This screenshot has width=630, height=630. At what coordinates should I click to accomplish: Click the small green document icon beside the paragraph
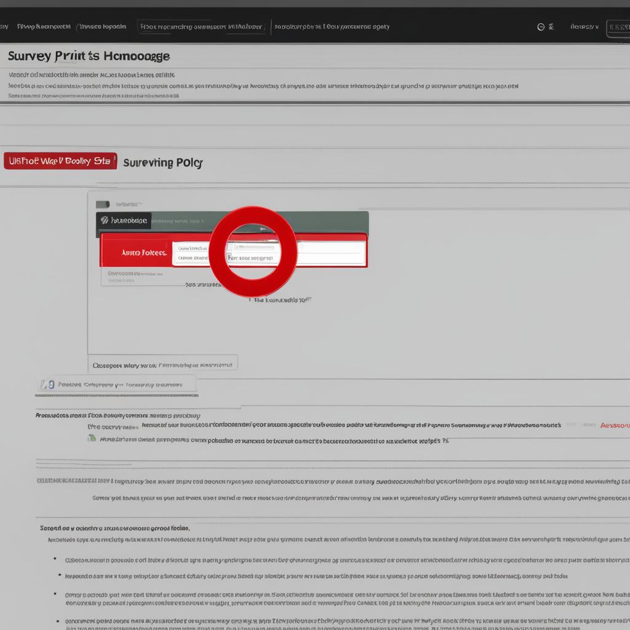pos(92,438)
